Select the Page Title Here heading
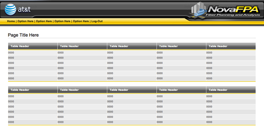Viewport: 264px width, 132px height. [x=23, y=35]
